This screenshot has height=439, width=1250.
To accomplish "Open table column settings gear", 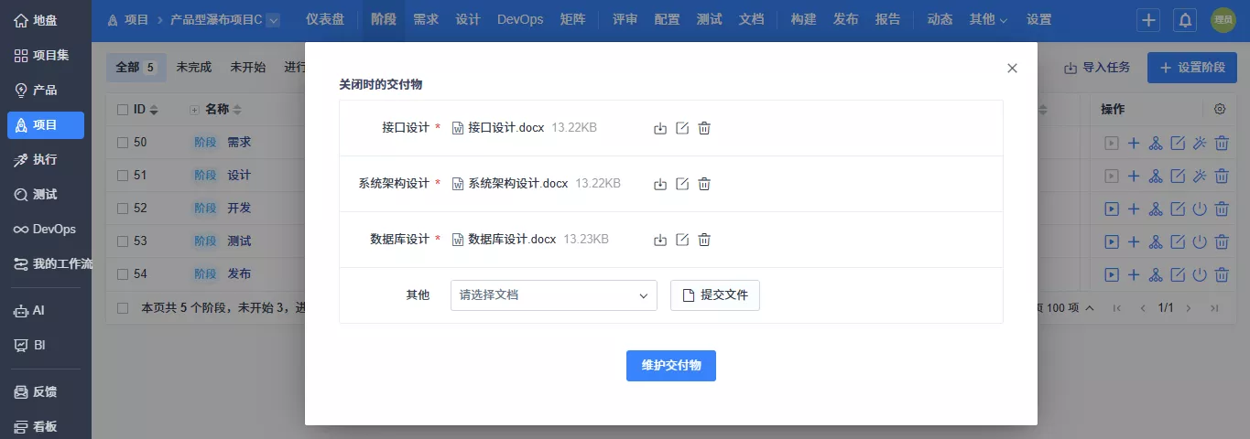I will click(1220, 109).
